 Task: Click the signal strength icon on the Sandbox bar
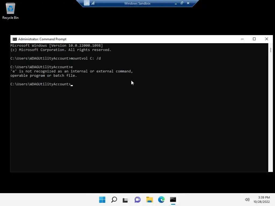pyautogui.click(x=93, y=3)
